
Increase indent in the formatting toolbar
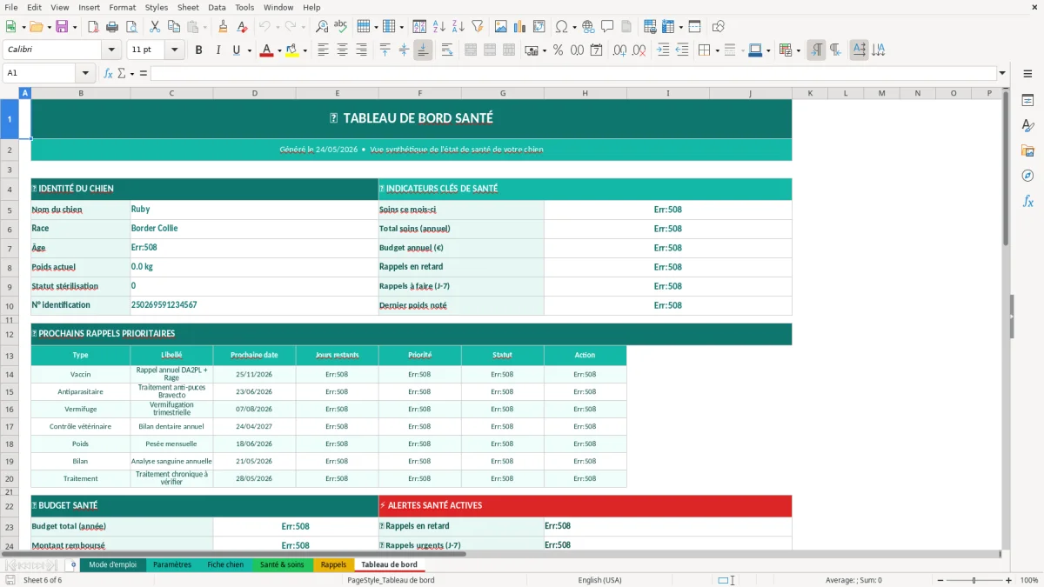(x=663, y=50)
